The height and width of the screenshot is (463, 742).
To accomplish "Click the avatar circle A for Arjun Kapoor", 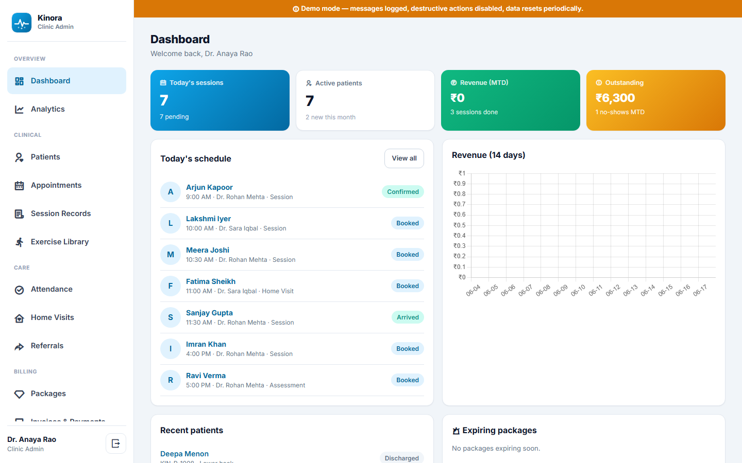I will (171, 192).
